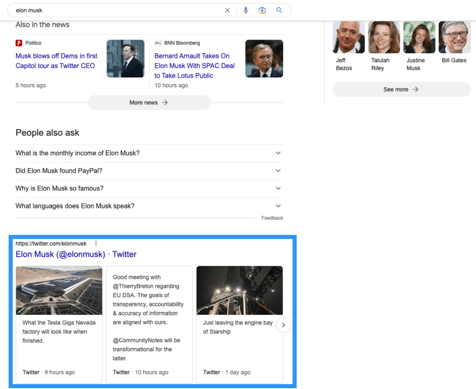This screenshot has height=389, width=476.
Task: Click the "https://twitter.com/elonmusk" URL text
Action: coord(51,243)
